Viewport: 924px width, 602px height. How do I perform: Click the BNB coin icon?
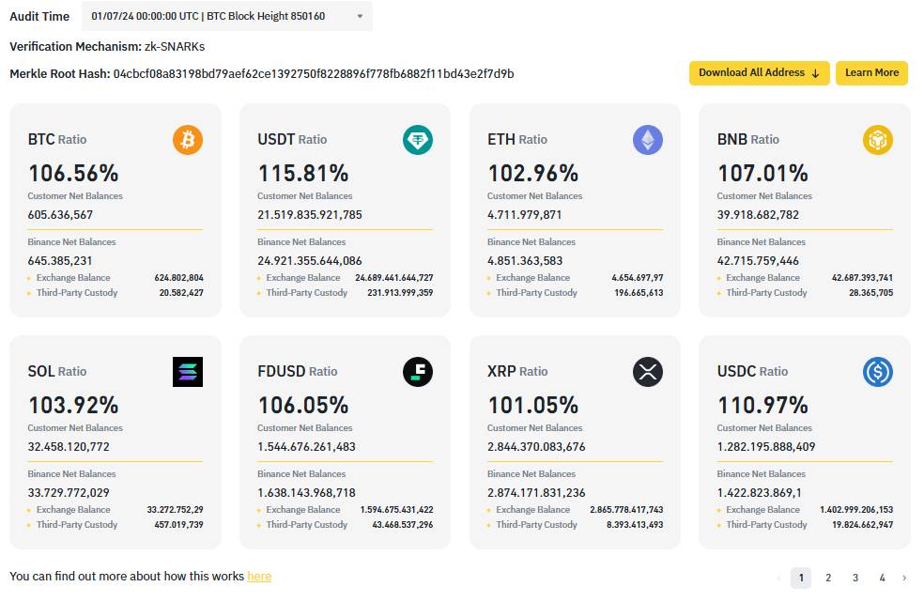click(877, 140)
